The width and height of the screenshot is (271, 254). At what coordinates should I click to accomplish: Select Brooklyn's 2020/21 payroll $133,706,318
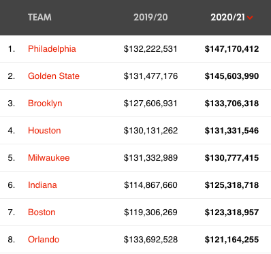(232, 104)
